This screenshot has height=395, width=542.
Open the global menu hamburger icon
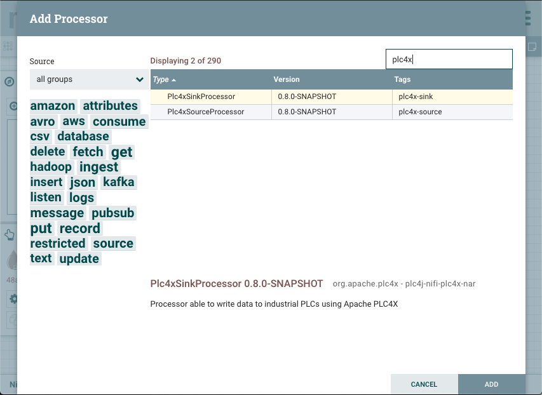529,18
